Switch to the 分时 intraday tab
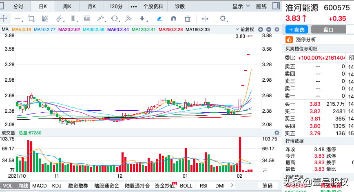 tap(18, 7)
